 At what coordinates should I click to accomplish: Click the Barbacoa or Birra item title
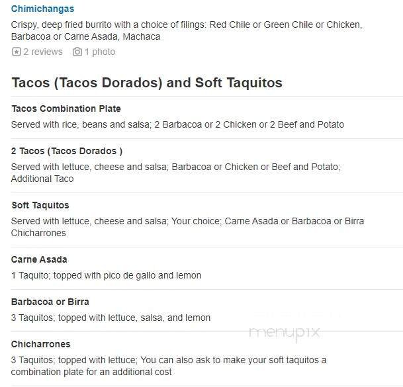pos(50,302)
